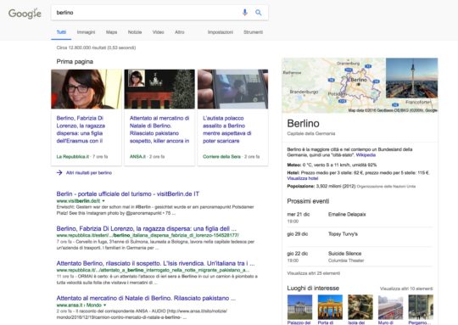This screenshot has width=458, height=325.
Task: Select the Tutti tab
Action: point(61,32)
